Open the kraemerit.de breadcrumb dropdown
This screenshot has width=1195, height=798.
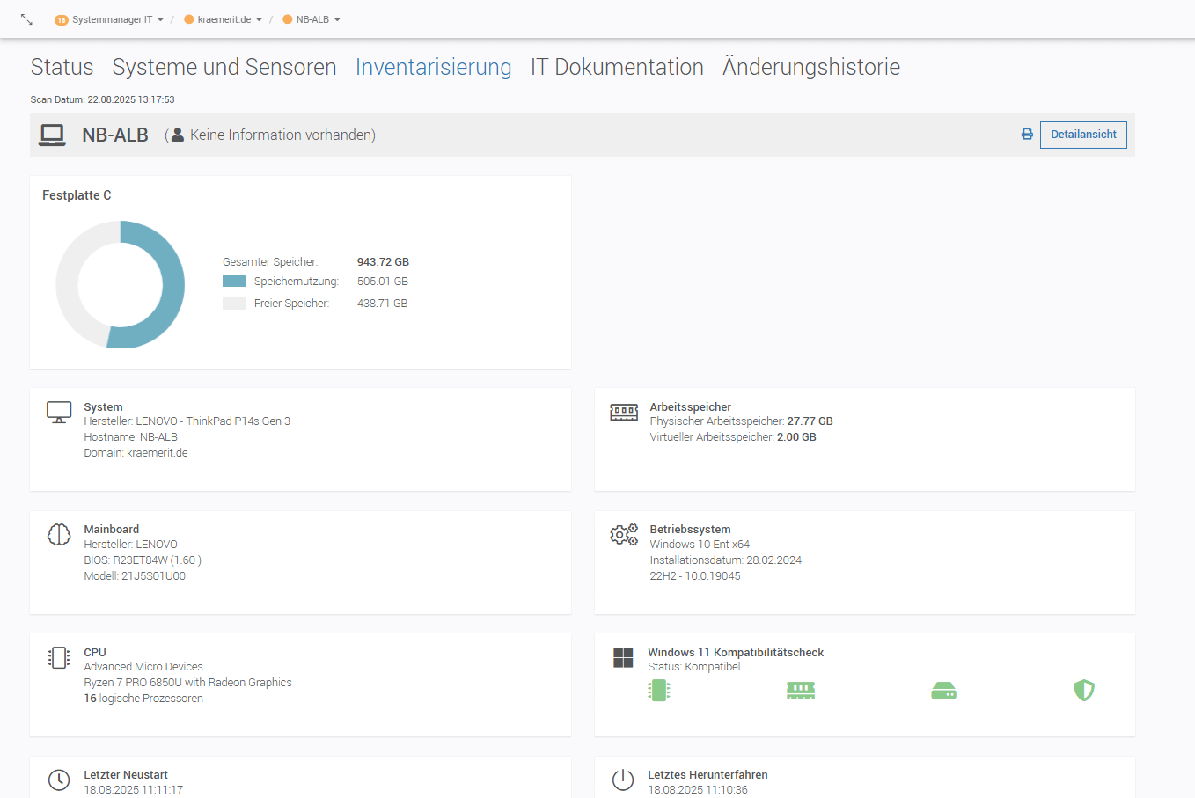coord(224,19)
